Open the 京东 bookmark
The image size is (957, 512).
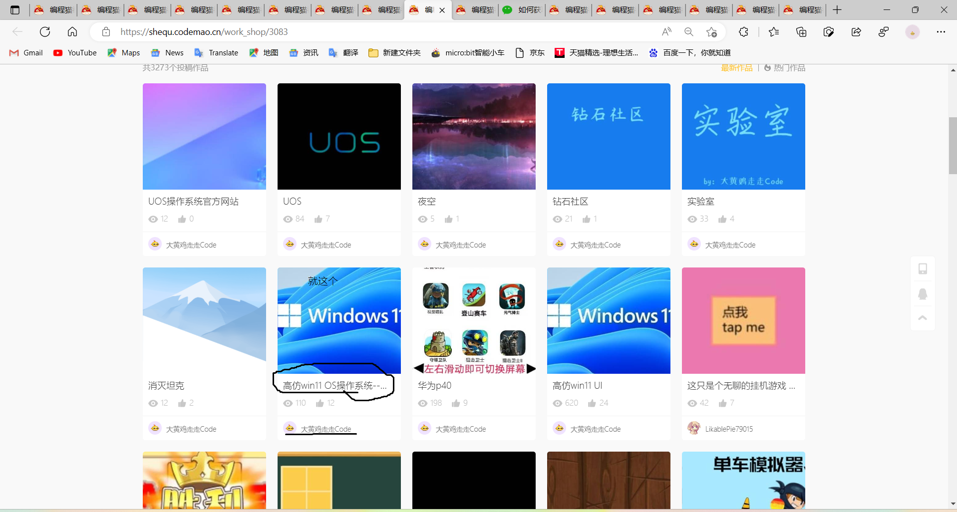530,53
